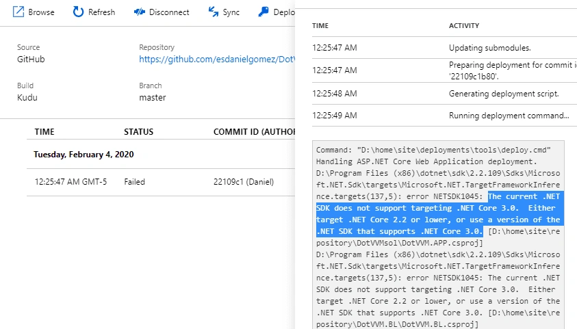Viewport: 577px width, 329px height.
Task: Select the Browse toolbar label
Action: (x=41, y=12)
